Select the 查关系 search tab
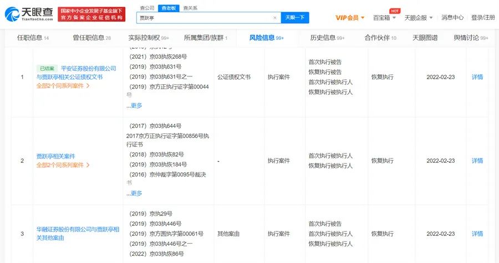Viewport: 499px width, 263px height. tap(190, 8)
